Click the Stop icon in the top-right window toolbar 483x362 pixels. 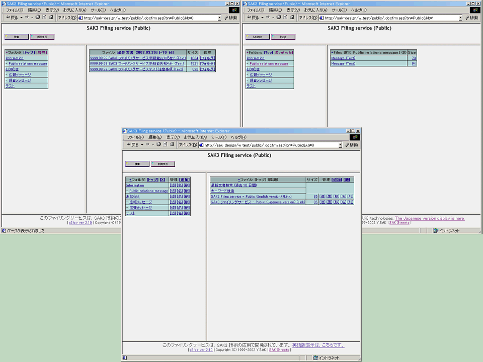tap(278, 17)
